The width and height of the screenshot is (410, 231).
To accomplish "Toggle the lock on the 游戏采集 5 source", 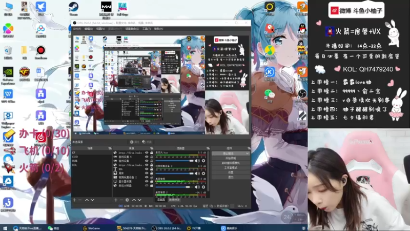I will click(152, 157).
